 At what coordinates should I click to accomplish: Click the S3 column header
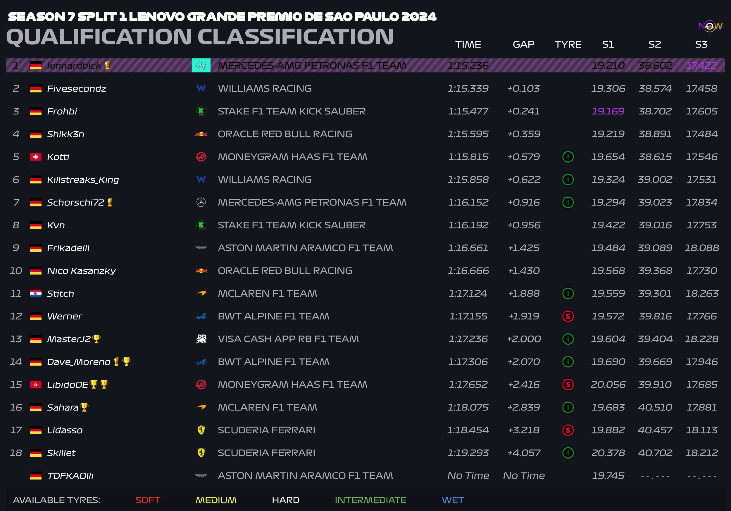(701, 44)
